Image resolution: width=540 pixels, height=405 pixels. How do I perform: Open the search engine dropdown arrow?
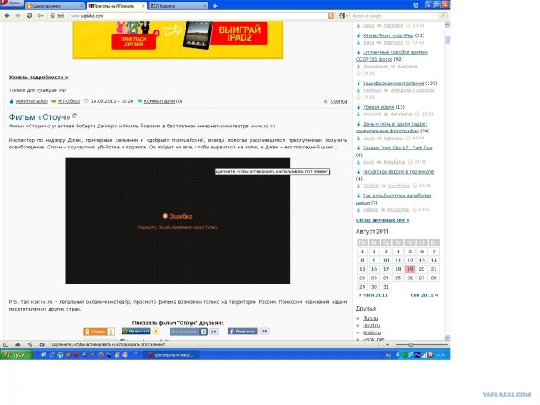348,16
